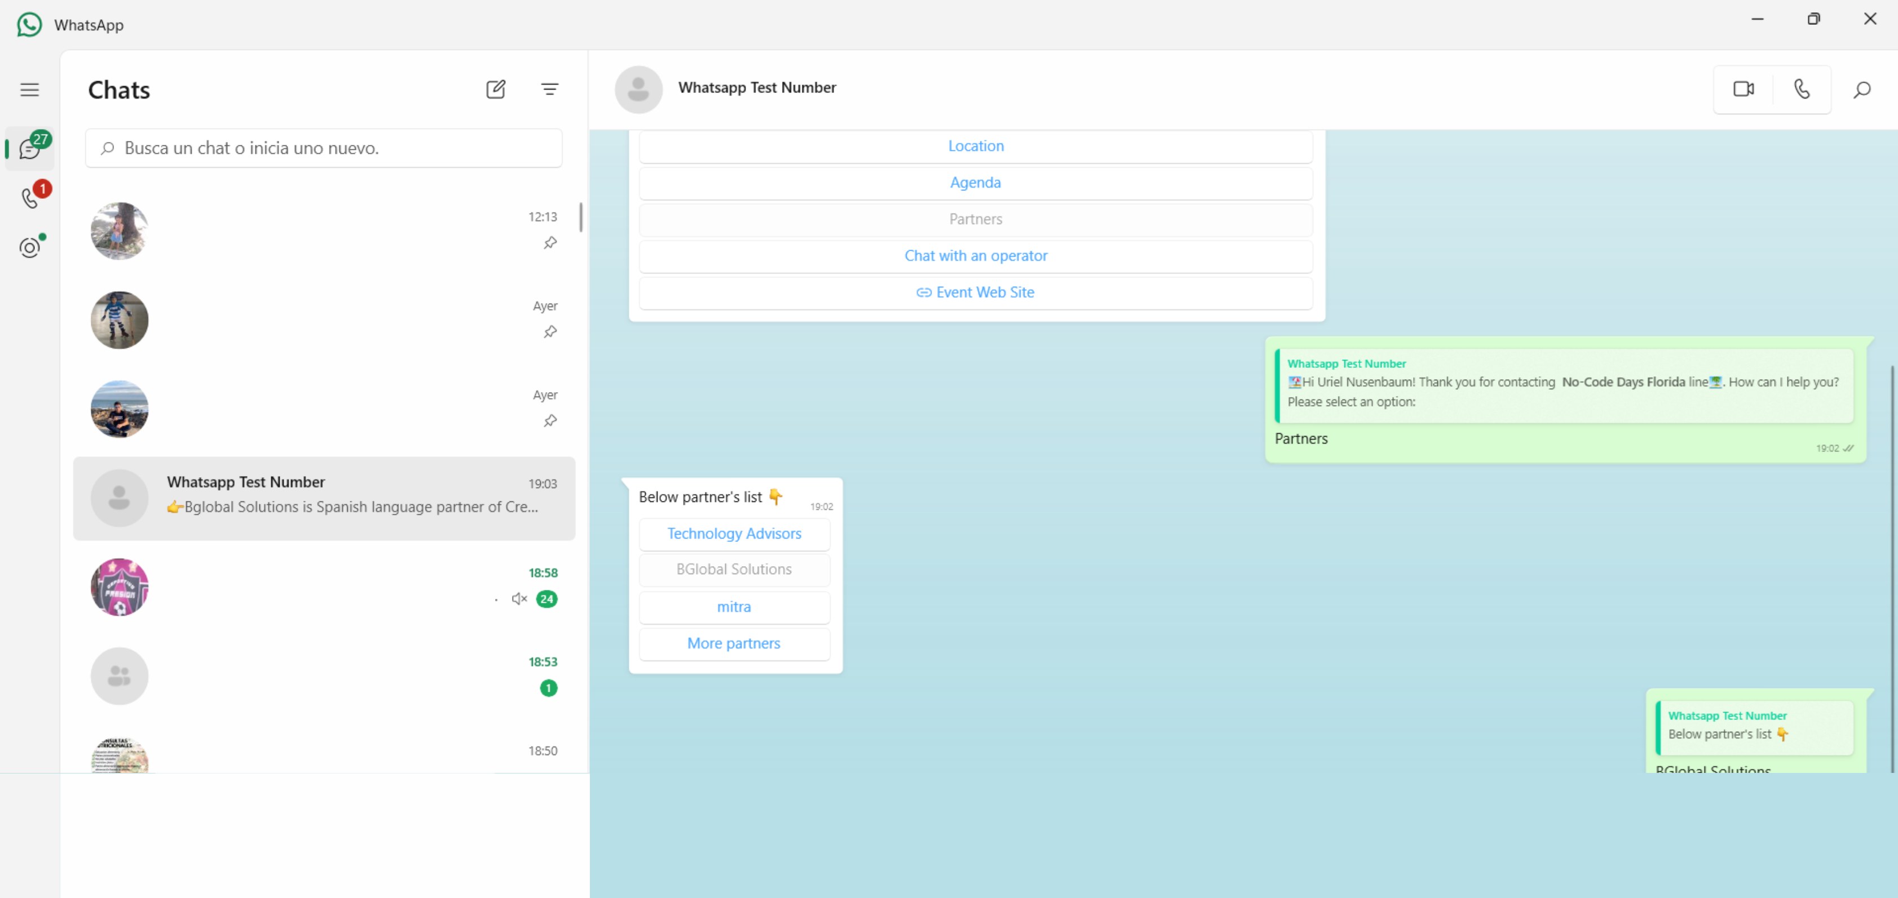The height and width of the screenshot is (898, 1898).
Task: Open the pinned chat from 12:13
Action: (x=324, y=230)
